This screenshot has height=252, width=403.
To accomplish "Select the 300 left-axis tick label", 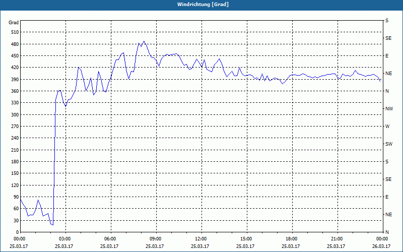I will [x=15, y=115].
